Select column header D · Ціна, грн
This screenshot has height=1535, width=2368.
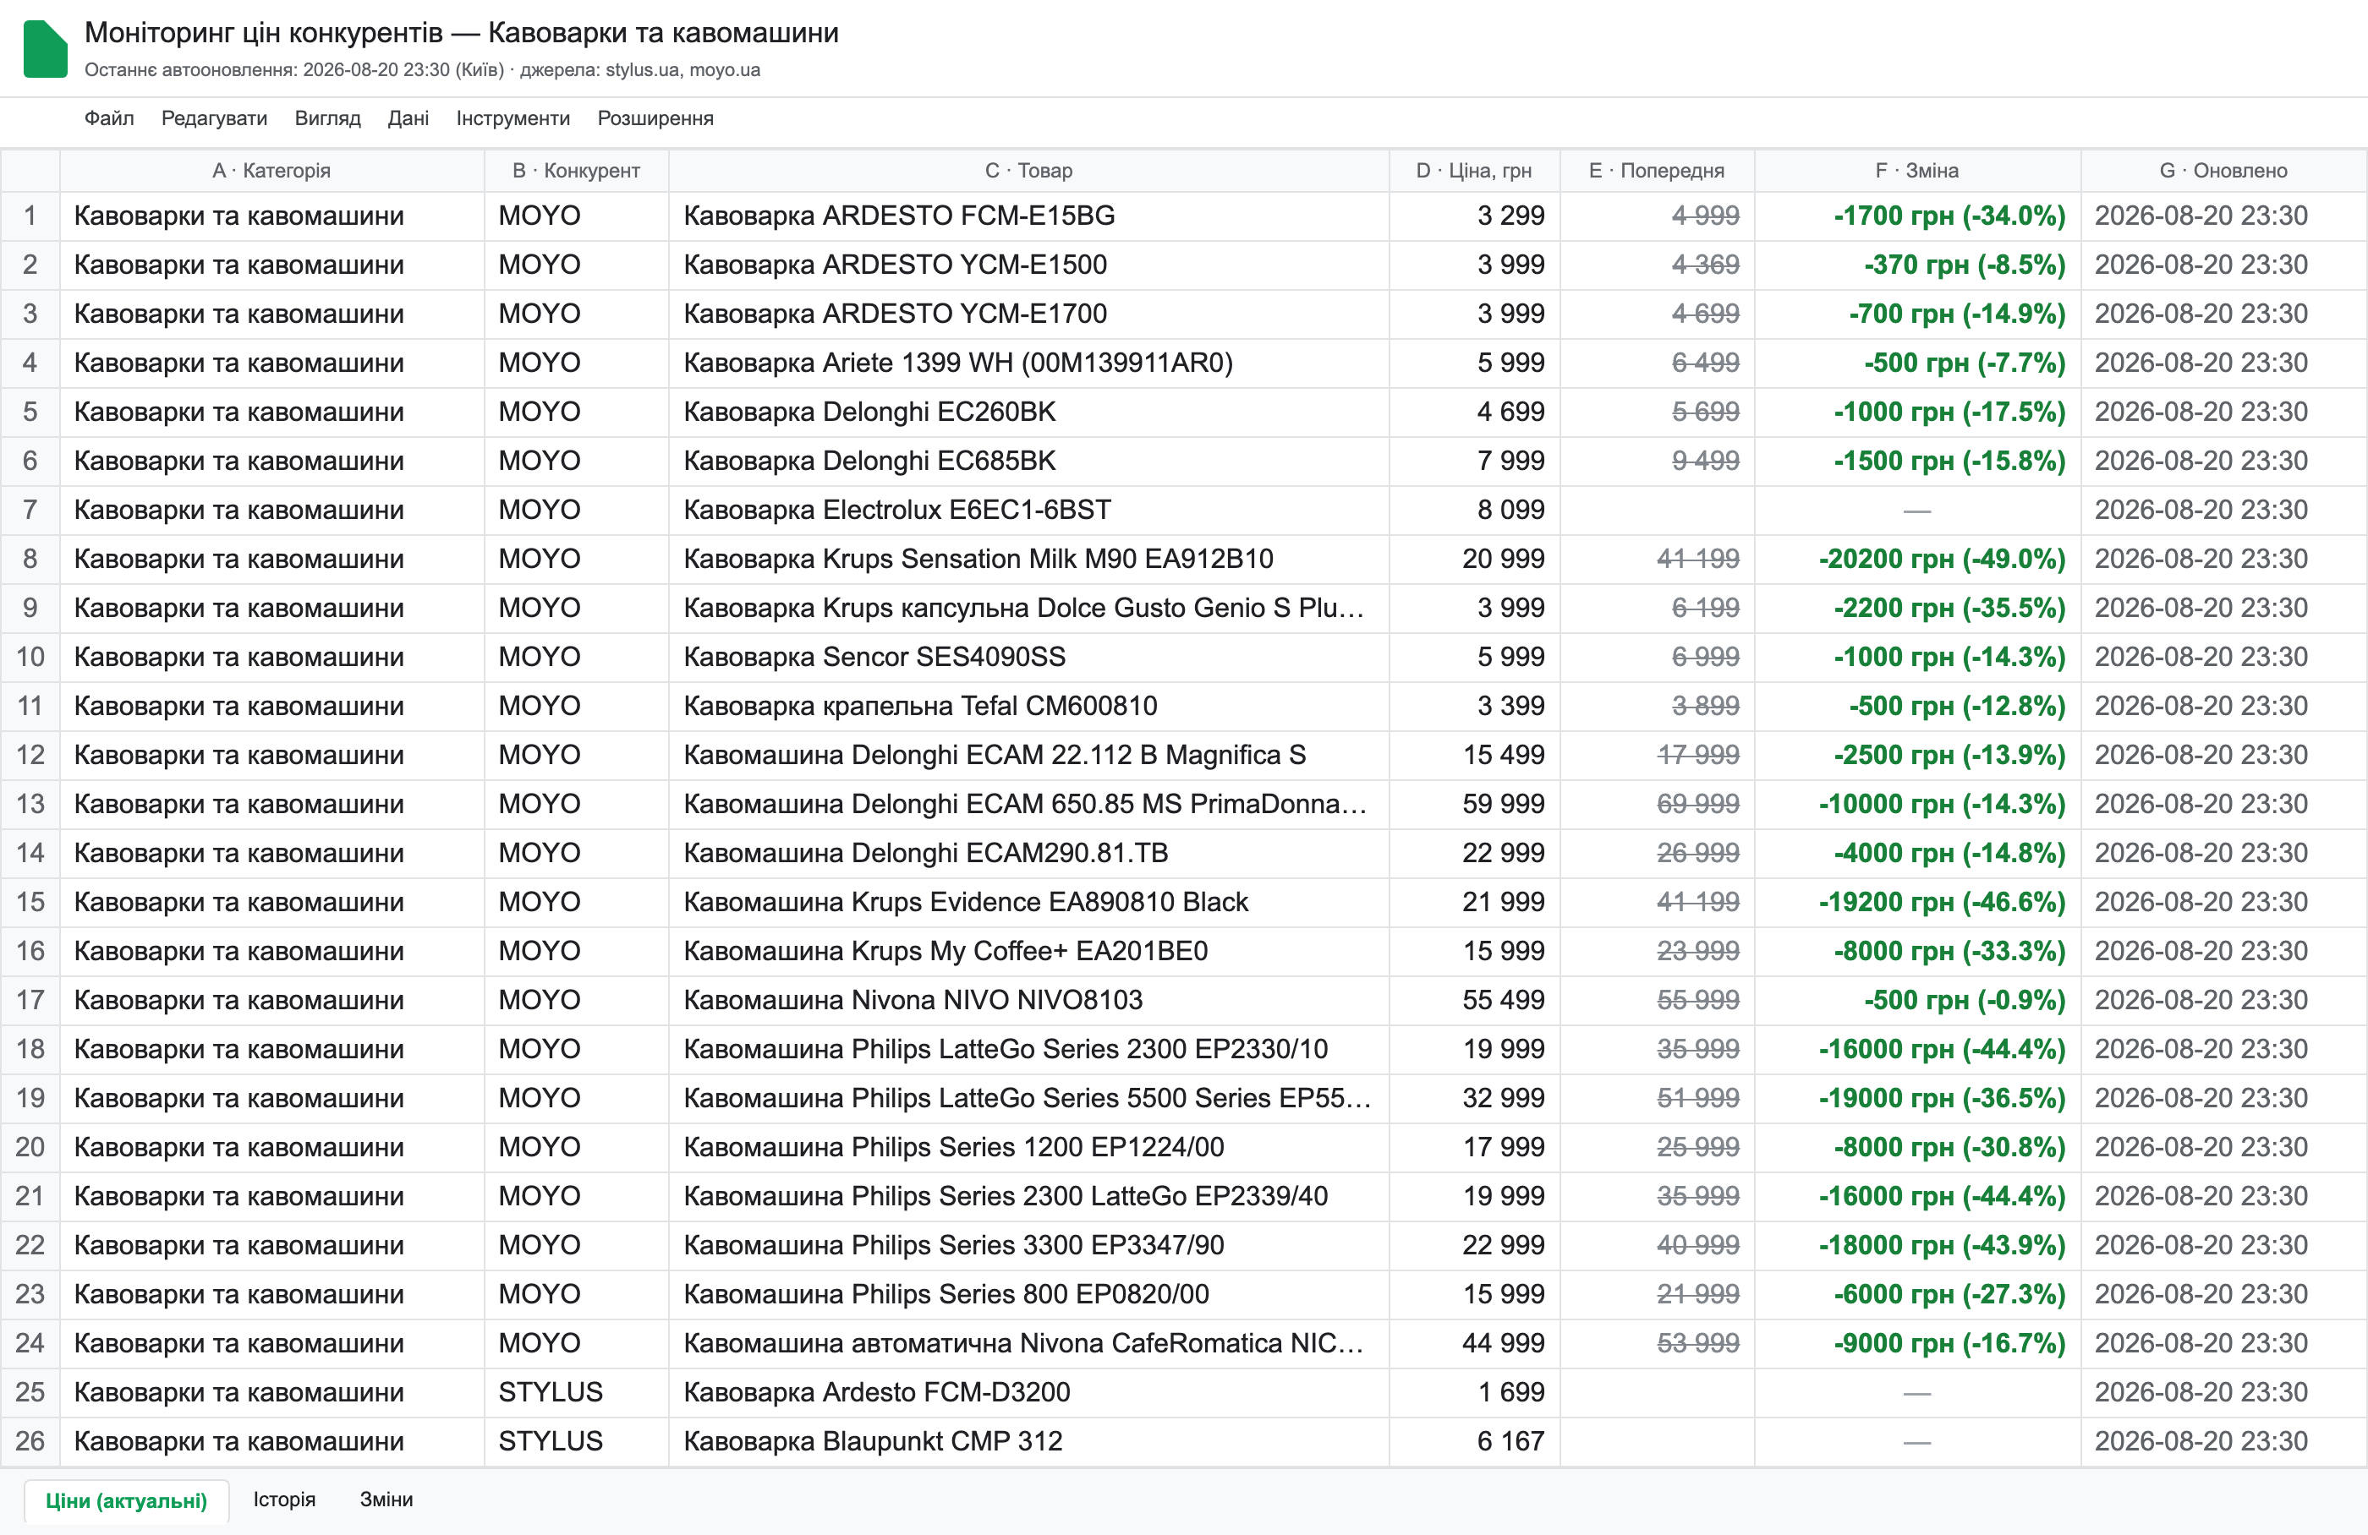click(x=1473, y=170)
